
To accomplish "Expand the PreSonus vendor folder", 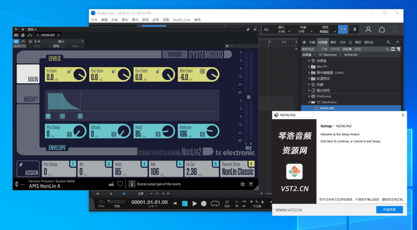I will (309, 96).
